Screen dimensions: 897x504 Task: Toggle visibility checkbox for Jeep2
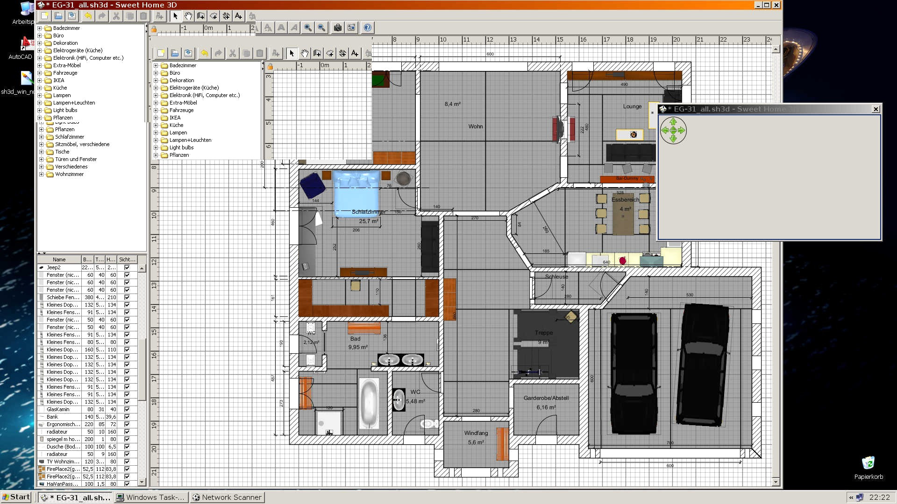click(127, 267)
